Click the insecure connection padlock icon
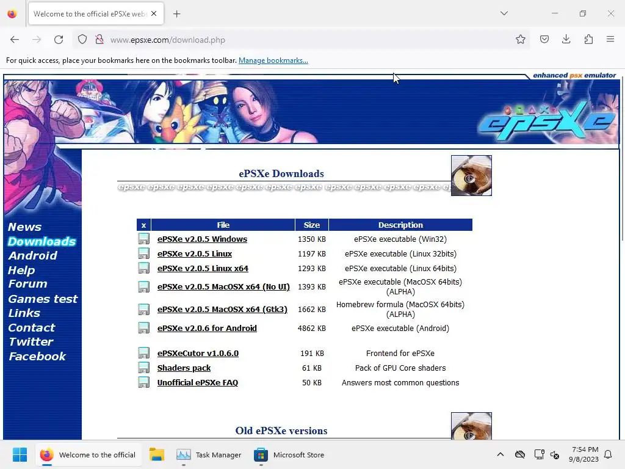625x469 pixels. click(x=99, y=40)
